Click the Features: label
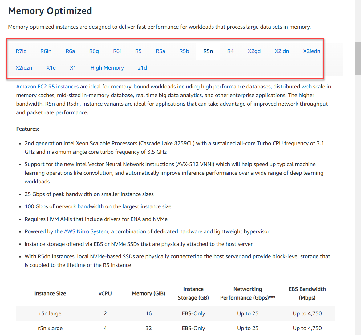The width and height of the screenshot is (361, 335). click(28, 129)
